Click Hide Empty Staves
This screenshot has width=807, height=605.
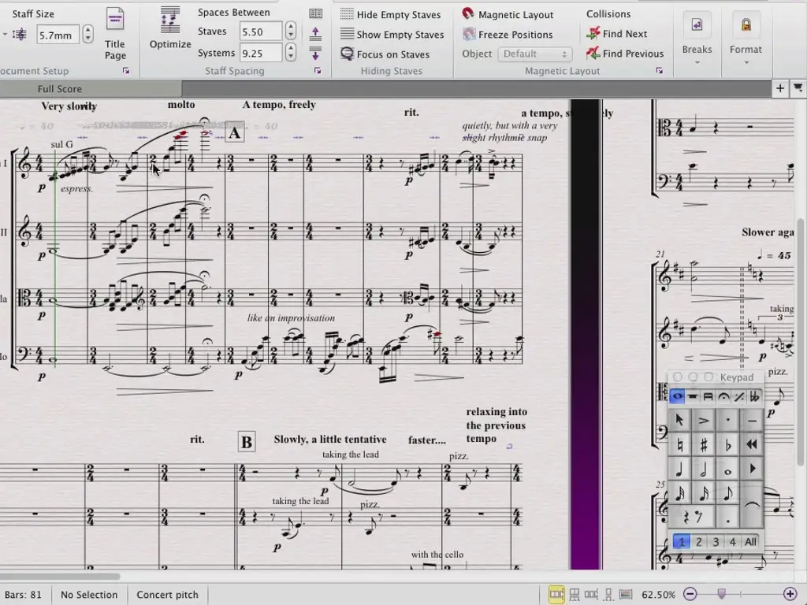[391, 14]
